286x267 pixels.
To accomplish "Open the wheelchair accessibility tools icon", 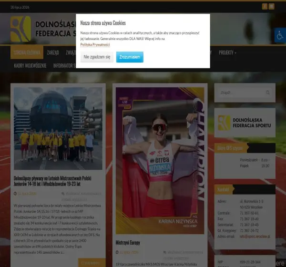I will pos(280,35).
